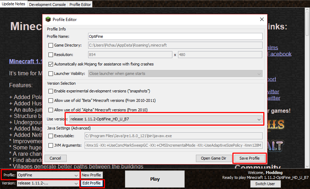Click the 'Ready to play Minecraft 1.11.2-OptiFine_HD_U_B7' text

pyautogui.click(x=265, y=177)
